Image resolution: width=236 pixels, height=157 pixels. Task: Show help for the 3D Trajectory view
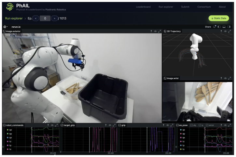pyautogui.click(x=221, y=31)
